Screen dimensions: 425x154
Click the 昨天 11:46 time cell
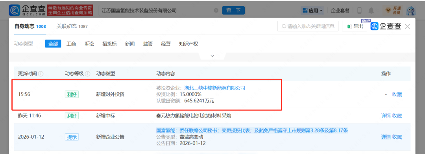[x=30, y=116]
